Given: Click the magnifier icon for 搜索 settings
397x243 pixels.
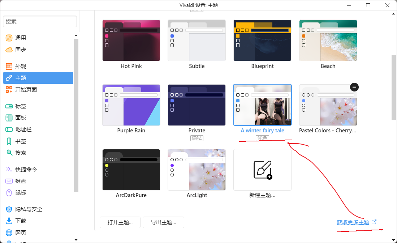Looking at the screenshot, I should [9, 153].
